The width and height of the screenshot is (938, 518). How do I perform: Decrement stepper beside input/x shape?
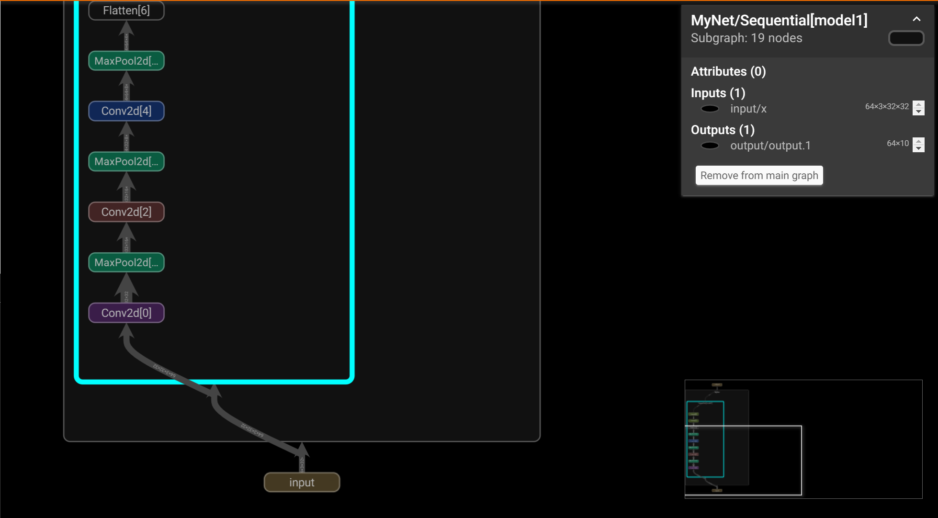coord(918,112)
